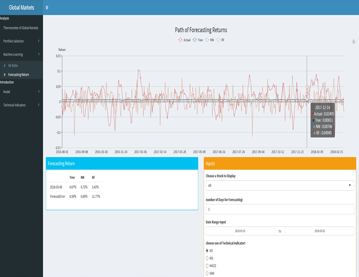Collapse the Machine Learning menu
Image resolution: width=359 pixels, height=277 pixels.
21,54
